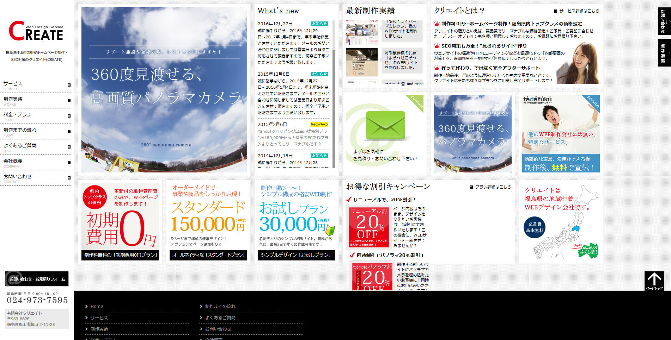Screen dimensions: 671x340
Task: Open the 制作実績 sidebar menu item
Action: point(35,101)
